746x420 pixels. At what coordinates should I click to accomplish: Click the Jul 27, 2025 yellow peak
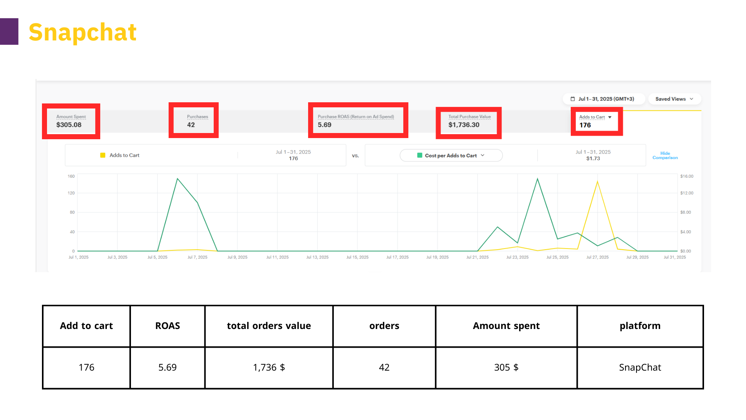[x=597, y=182]
